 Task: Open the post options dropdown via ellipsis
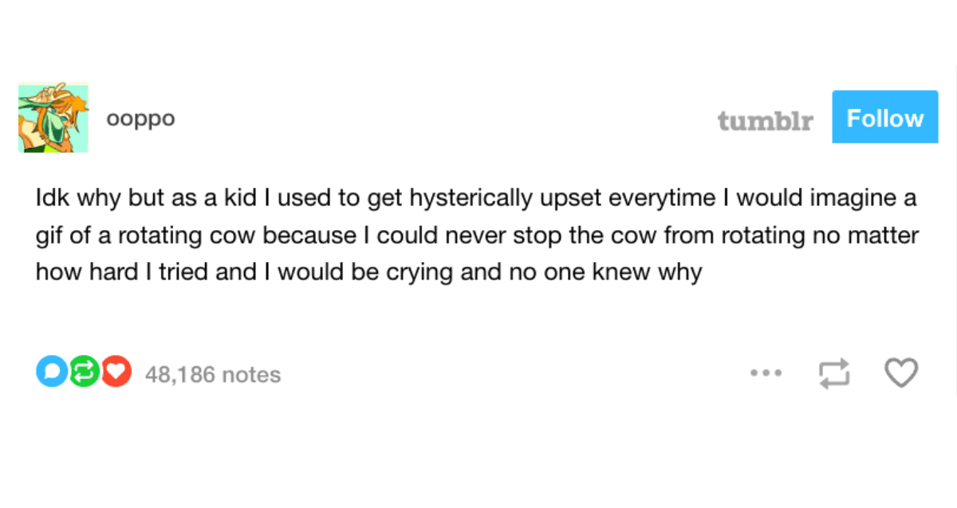click(x=766, y=373)
